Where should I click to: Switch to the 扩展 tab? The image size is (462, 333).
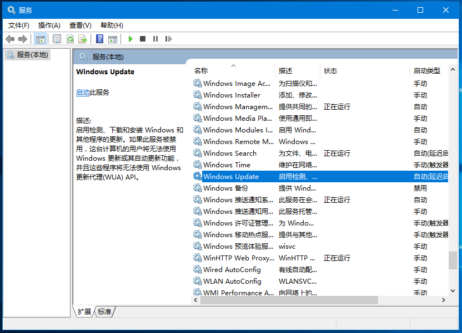[84, 312]
